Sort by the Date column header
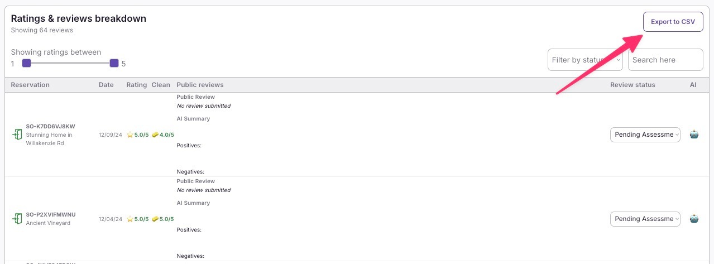Image resolution: width=714 pixels, height=264 pixels. (x=106, y=85)
